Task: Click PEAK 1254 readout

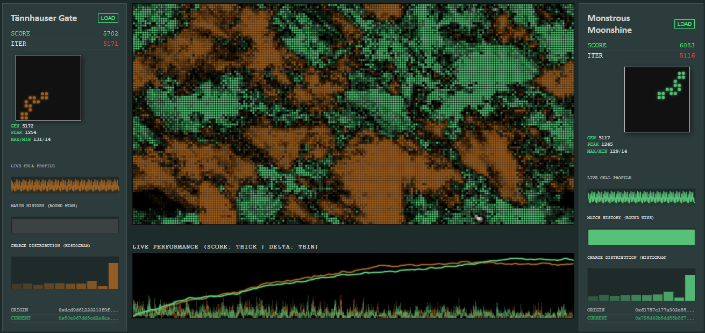Action: (24, 132)
